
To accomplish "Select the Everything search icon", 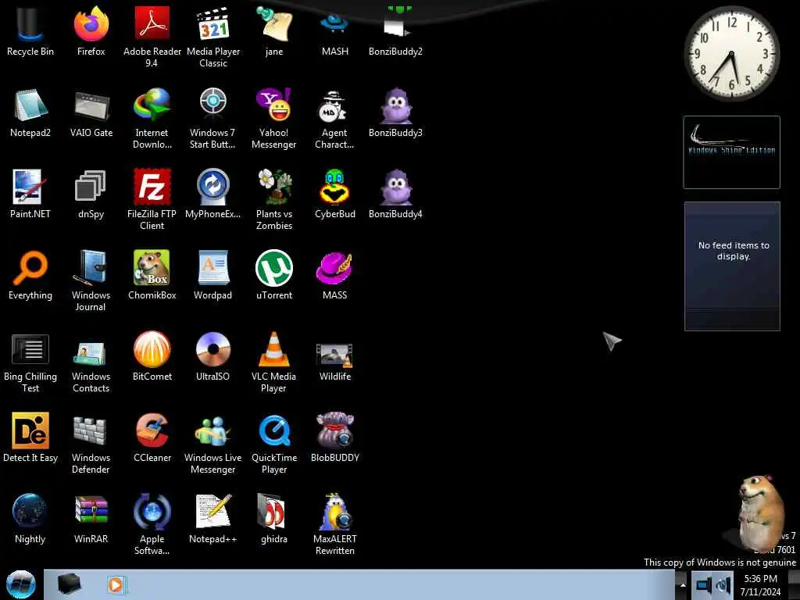I will click(x=30, y=275).
